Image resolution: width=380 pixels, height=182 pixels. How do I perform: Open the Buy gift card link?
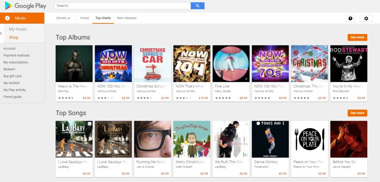point(12,76)
